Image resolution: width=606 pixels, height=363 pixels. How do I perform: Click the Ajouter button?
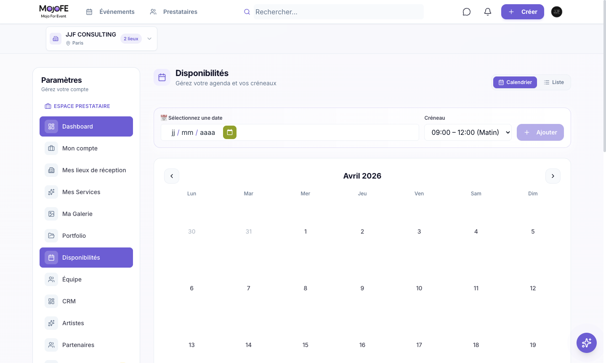(x=540, y=132)
